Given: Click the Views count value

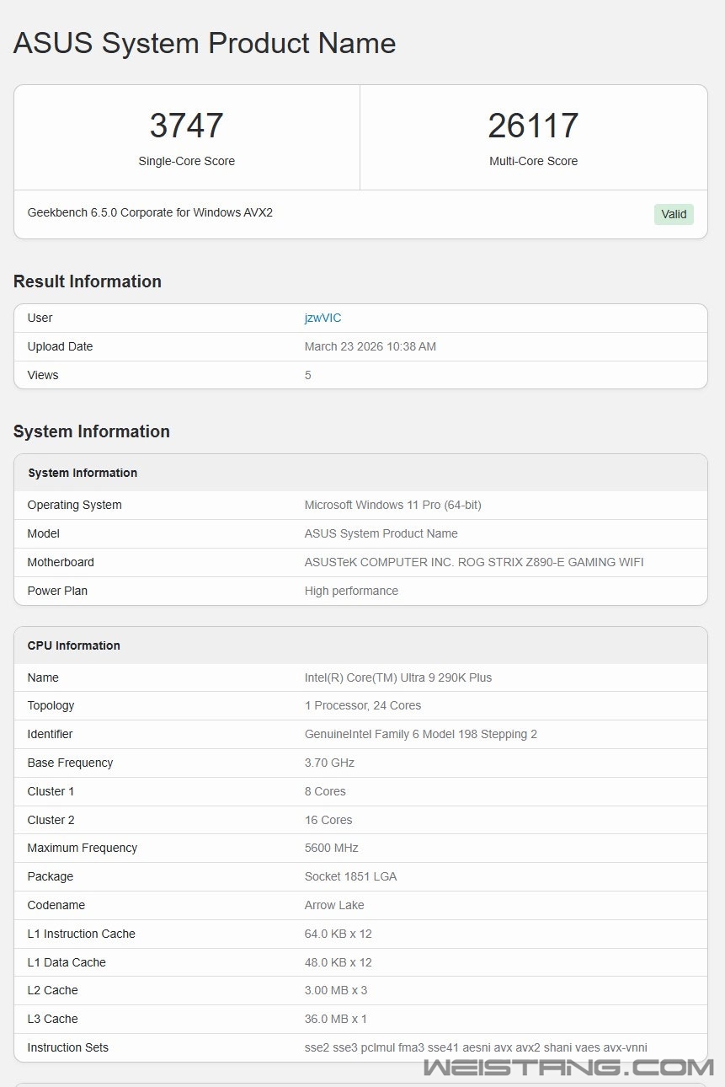Looking at the screenshot, I should (x=308, y=375).
